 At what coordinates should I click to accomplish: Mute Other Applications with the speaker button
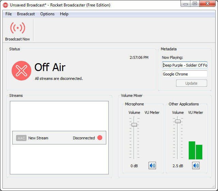click(196, 166)
